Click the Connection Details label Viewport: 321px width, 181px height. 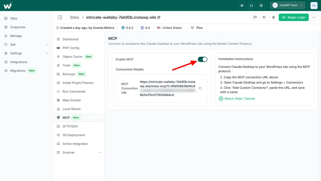[130, 69]
